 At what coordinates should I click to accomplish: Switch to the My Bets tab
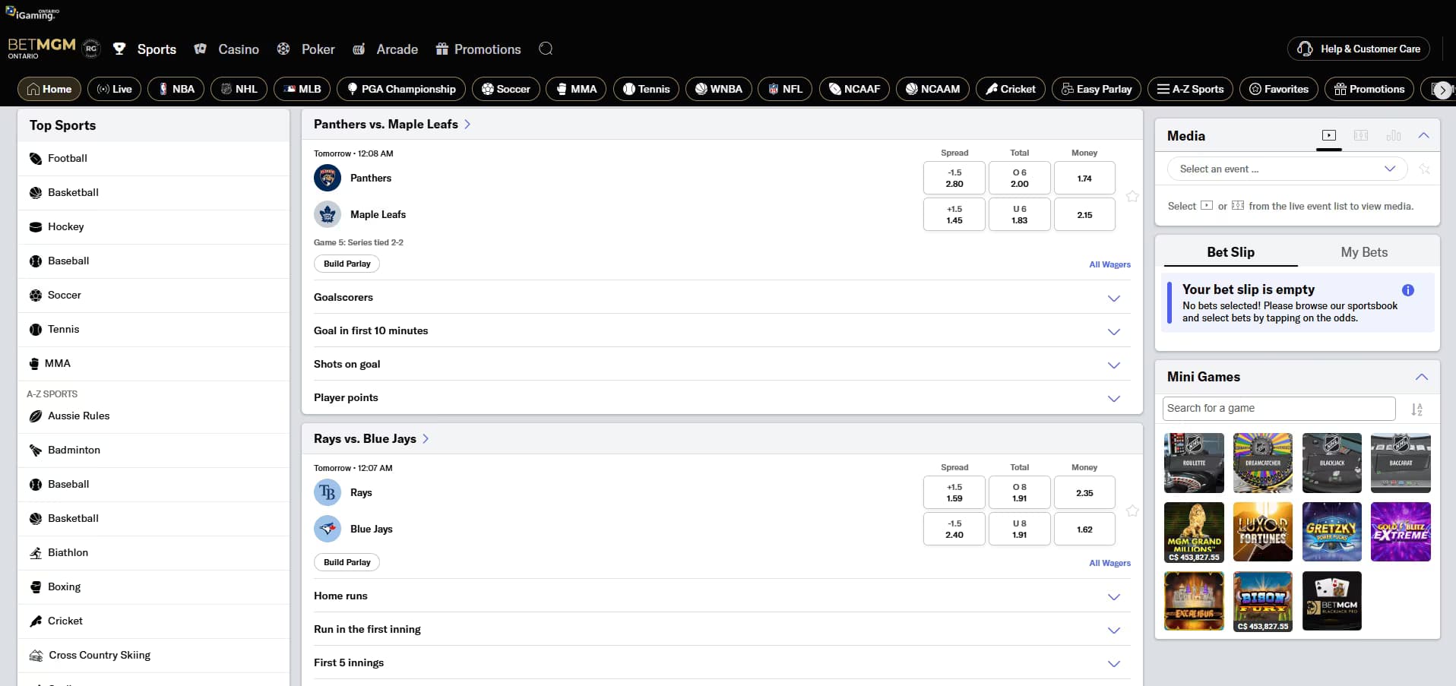[x=1363, y=252]
